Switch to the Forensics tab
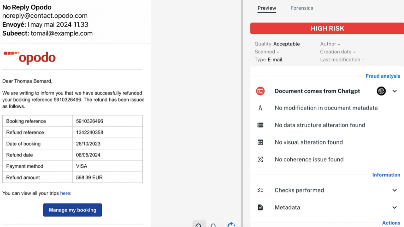Viewport: 404px width, 227px height. click(x=302, y=8)
